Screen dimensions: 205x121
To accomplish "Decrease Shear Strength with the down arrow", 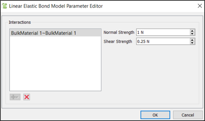I will point(192,43).
